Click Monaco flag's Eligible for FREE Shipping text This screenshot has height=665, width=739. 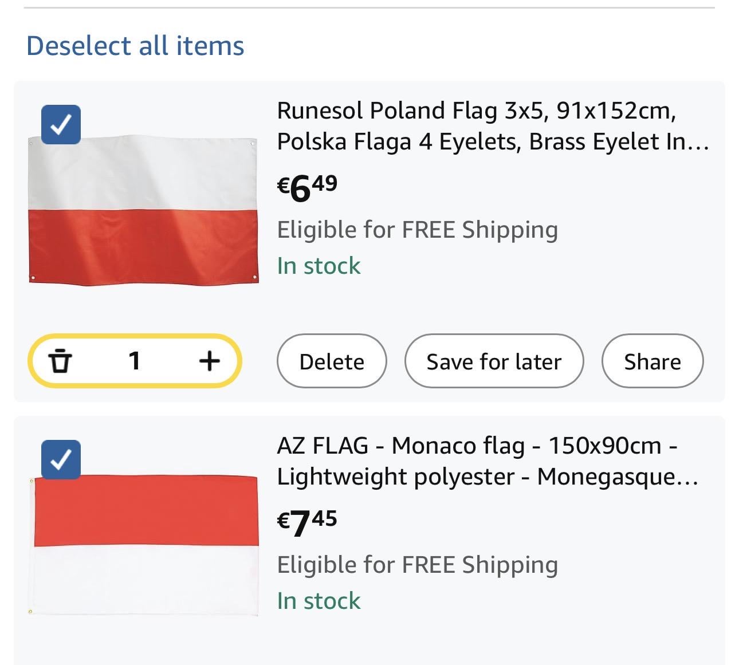click(417, 565)
